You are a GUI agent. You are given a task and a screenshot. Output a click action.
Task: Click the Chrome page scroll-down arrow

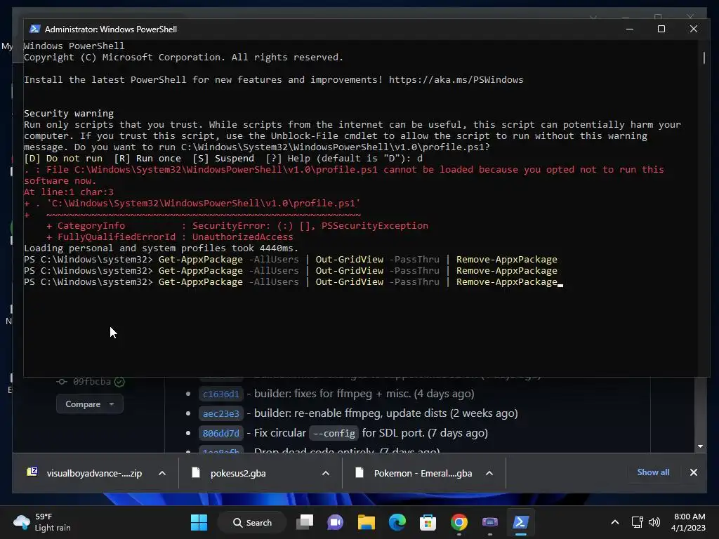pos(700,446)
